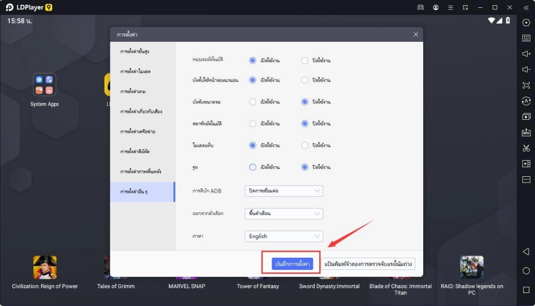Open Civilization: Reign of Power app

click(x=45, y=268)
